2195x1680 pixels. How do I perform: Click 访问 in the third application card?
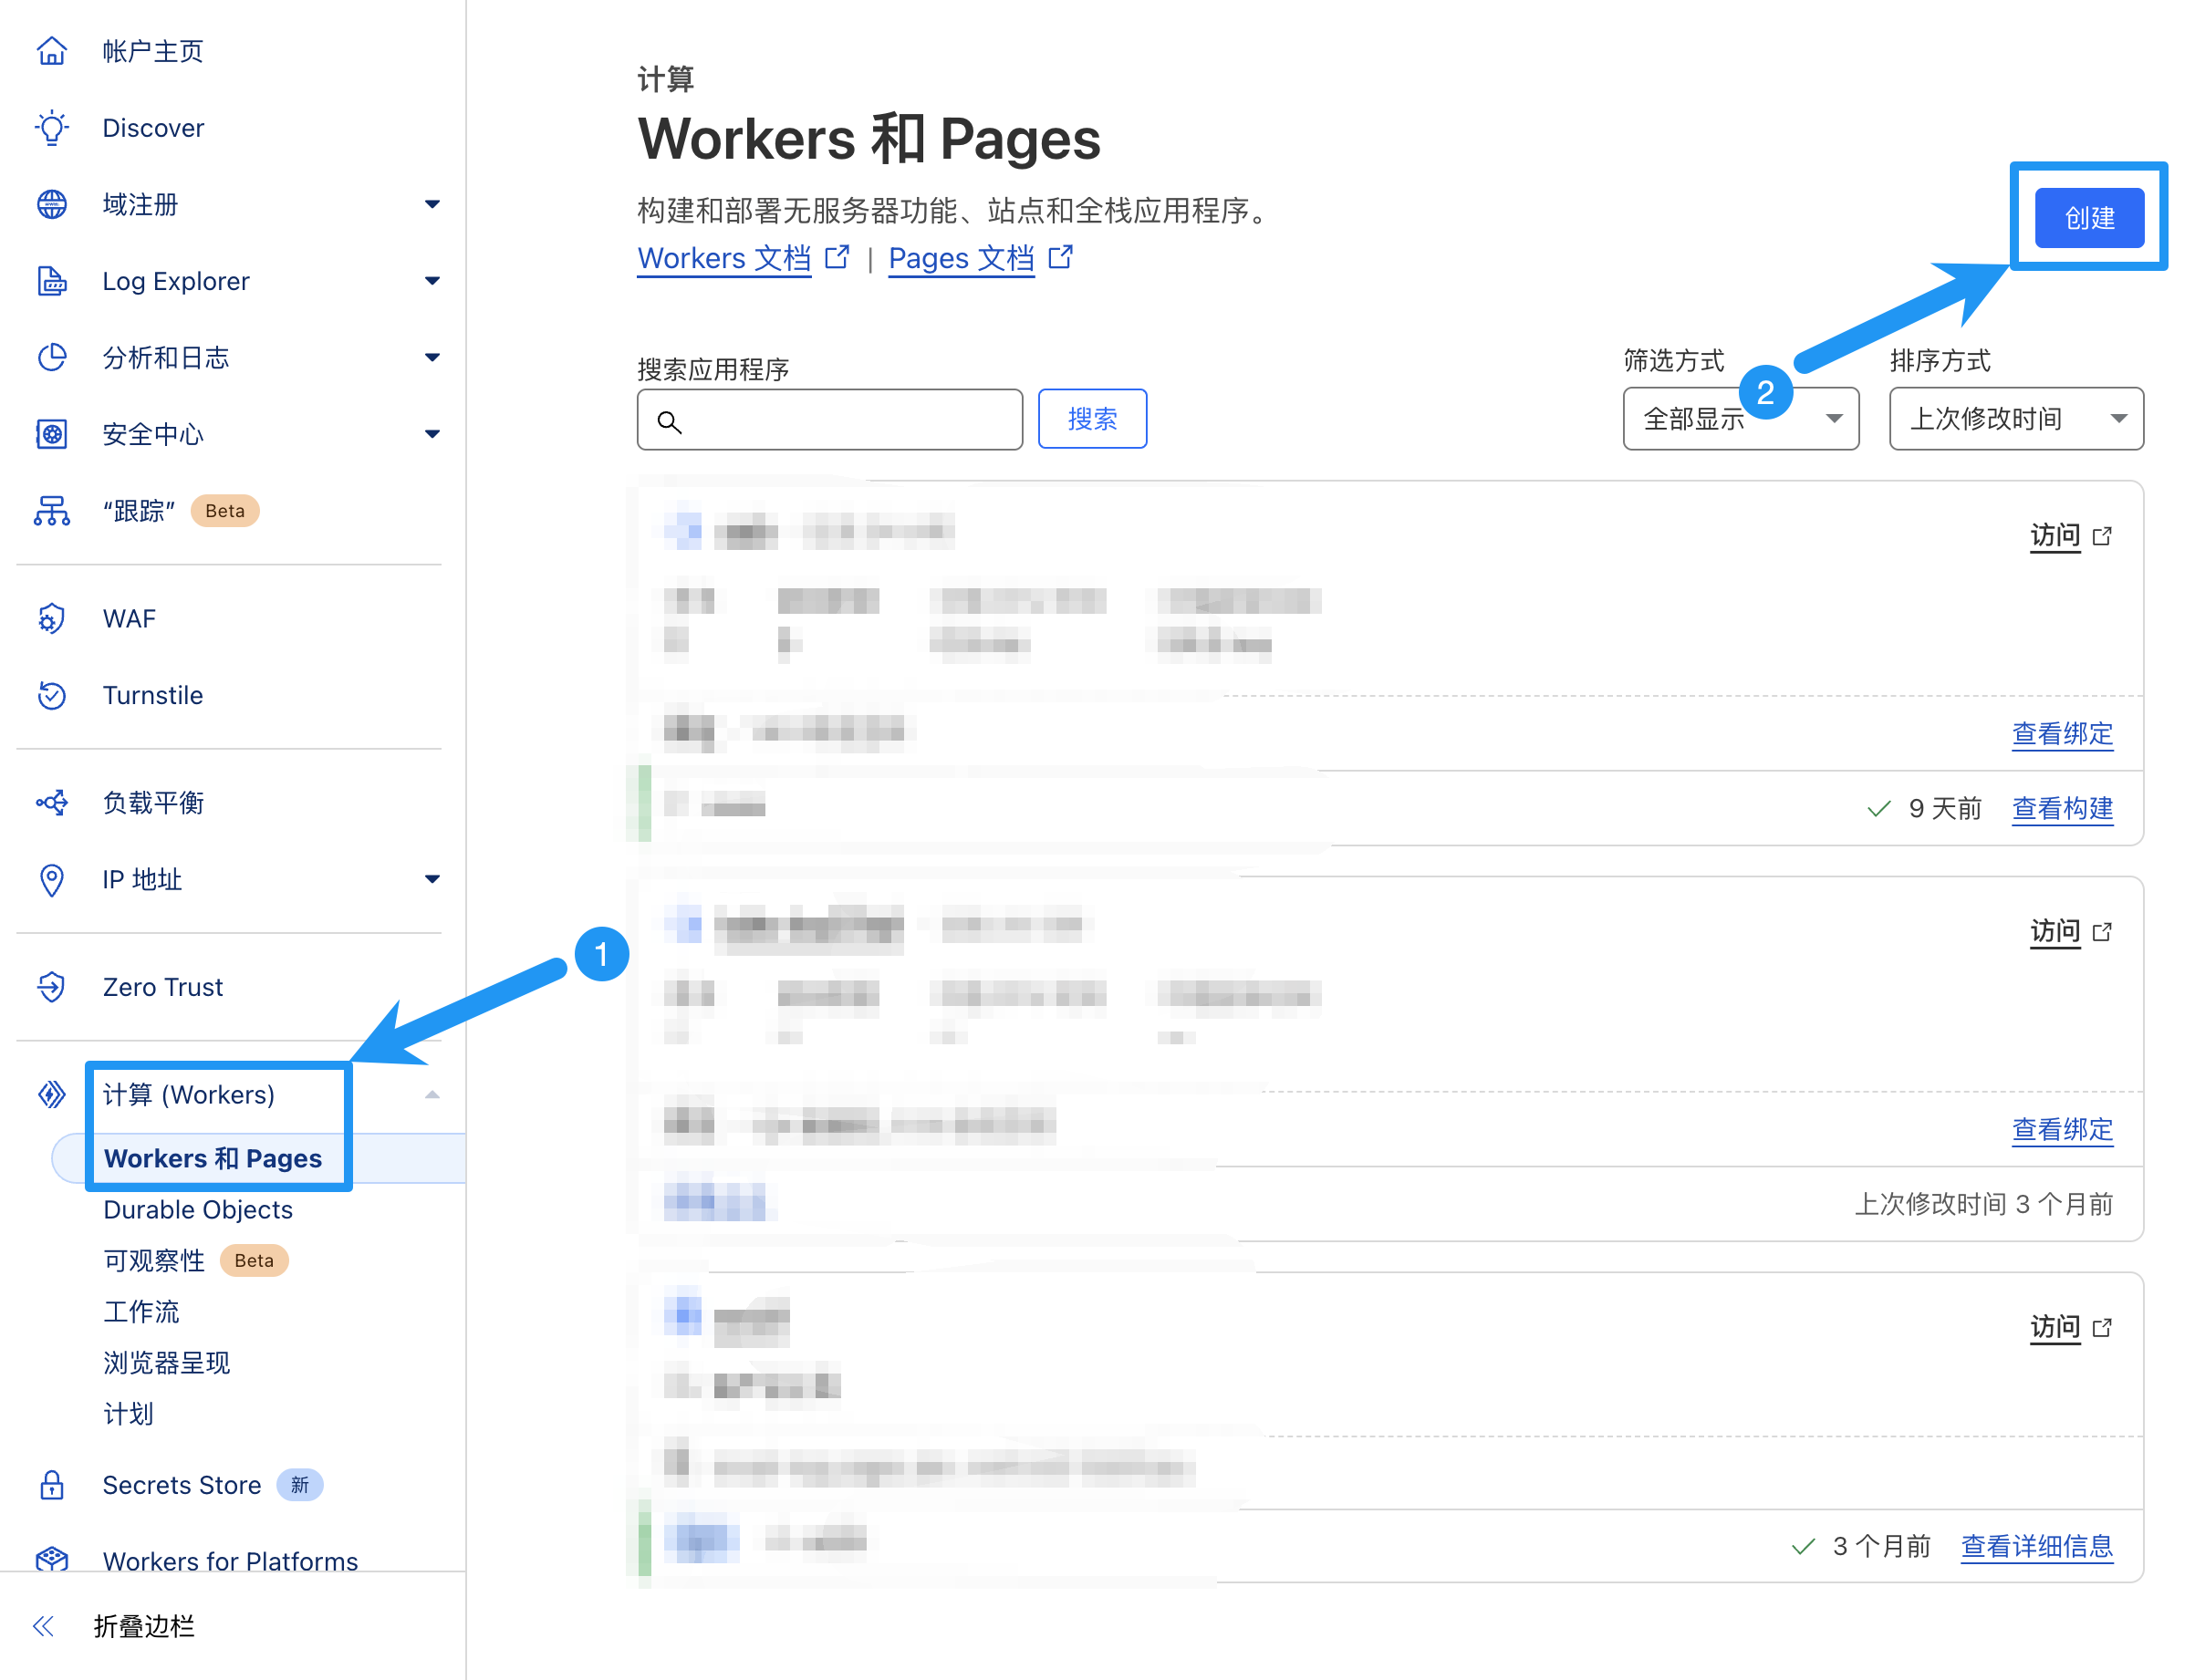pyautogui.click(x=2054, y=1328)
